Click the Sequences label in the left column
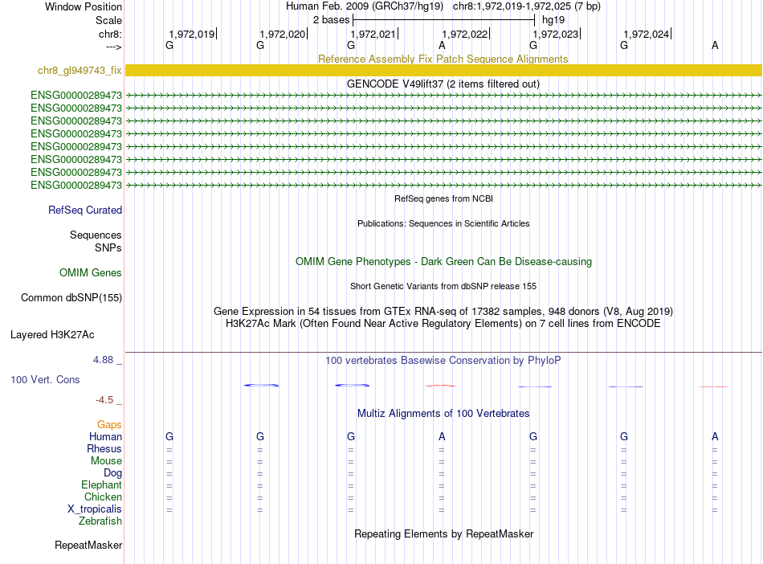 point(96,235)
